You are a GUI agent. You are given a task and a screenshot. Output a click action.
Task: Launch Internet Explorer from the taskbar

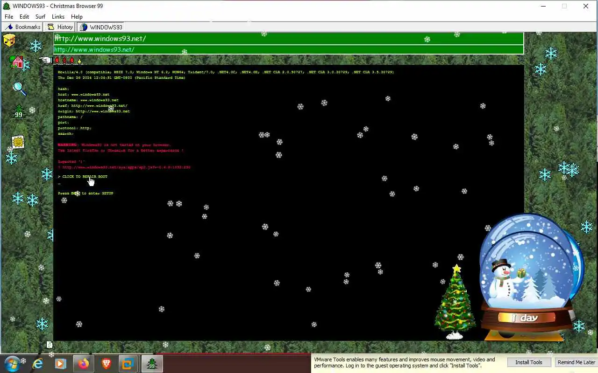[x=37, y=364]
